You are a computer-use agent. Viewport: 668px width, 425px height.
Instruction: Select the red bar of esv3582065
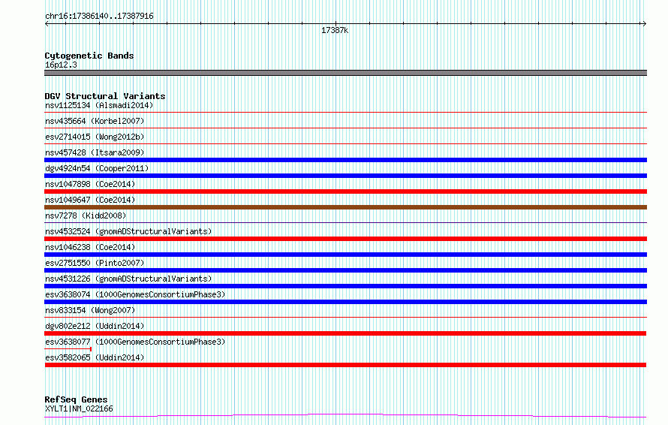click(345, 365)
